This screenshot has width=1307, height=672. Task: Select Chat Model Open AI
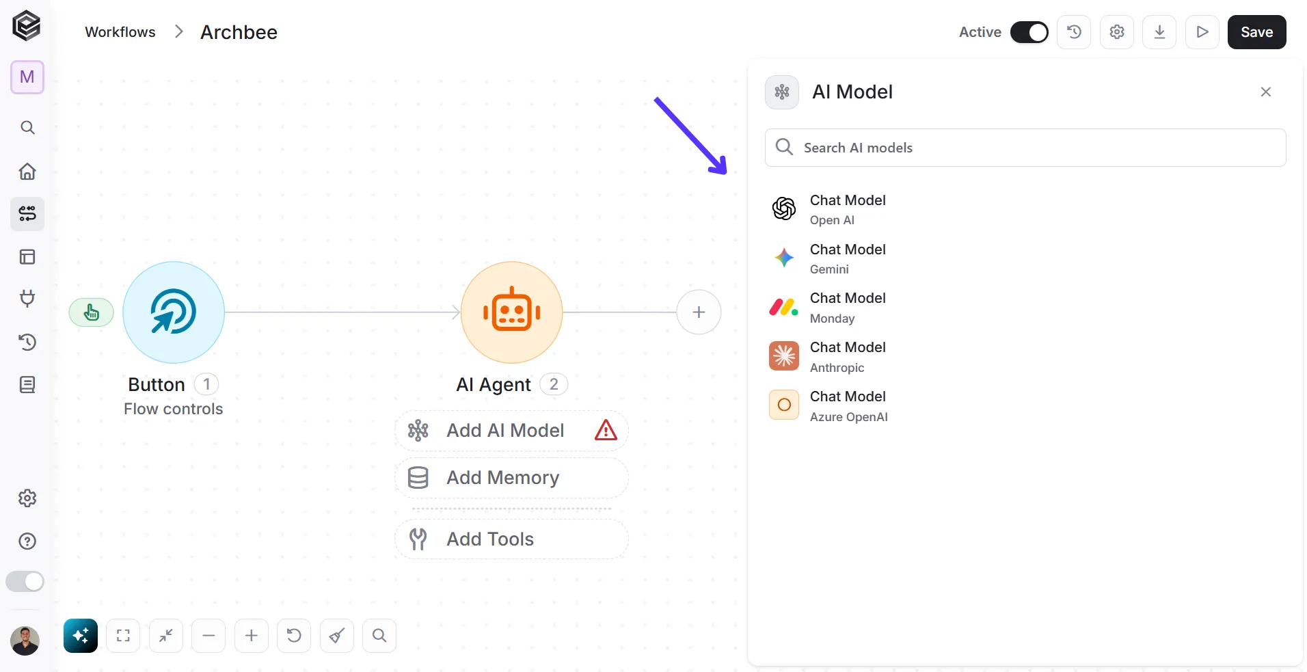point(1025,209)
